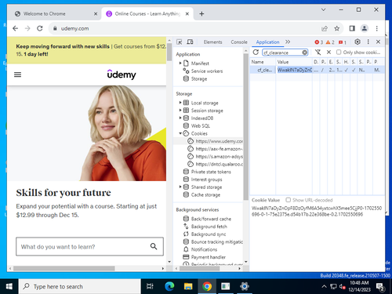Refresh the cookies table
The height and width of the screenshot is (294, 392).
[256, 53]
